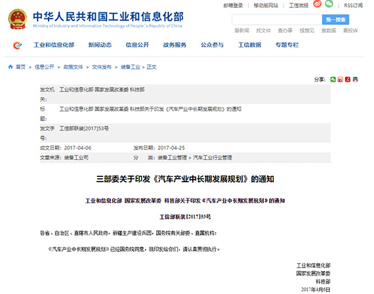The height and width of the screenshot is (294, 374).
Task: Go to 装备工业 in breadcrumb
Action: point(131,67)
